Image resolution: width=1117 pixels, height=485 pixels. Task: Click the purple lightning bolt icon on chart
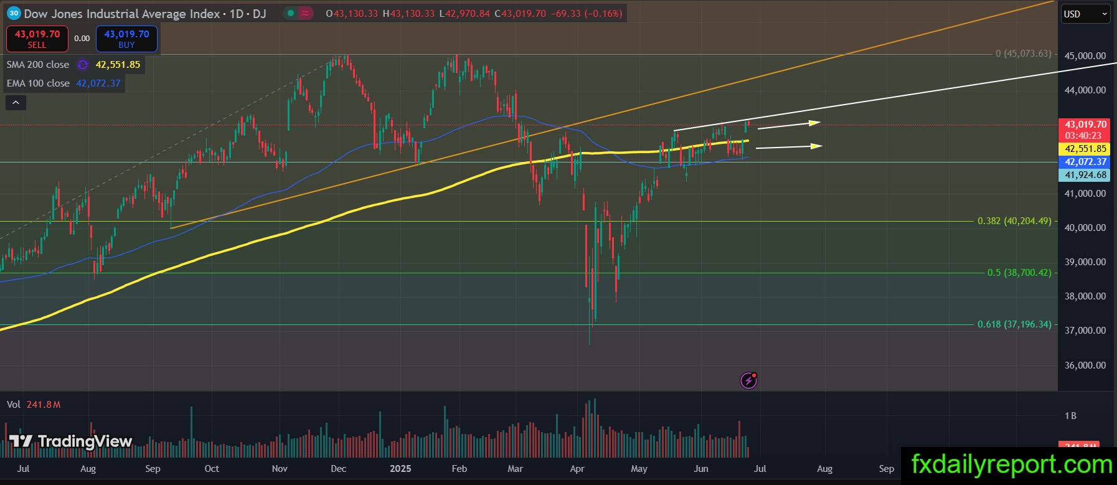point(748,380)
